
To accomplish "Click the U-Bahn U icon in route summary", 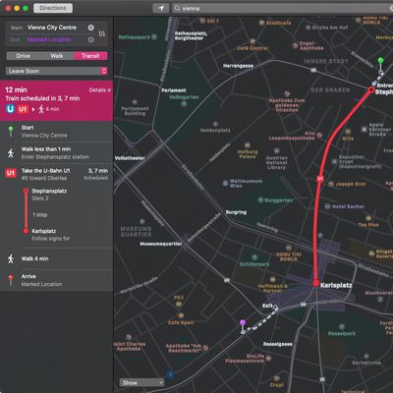I will [x=11, y=109].
